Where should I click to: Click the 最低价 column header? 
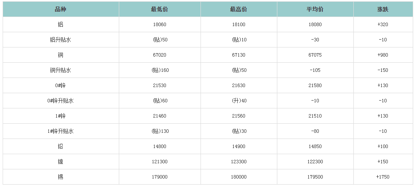click(159, 9)
